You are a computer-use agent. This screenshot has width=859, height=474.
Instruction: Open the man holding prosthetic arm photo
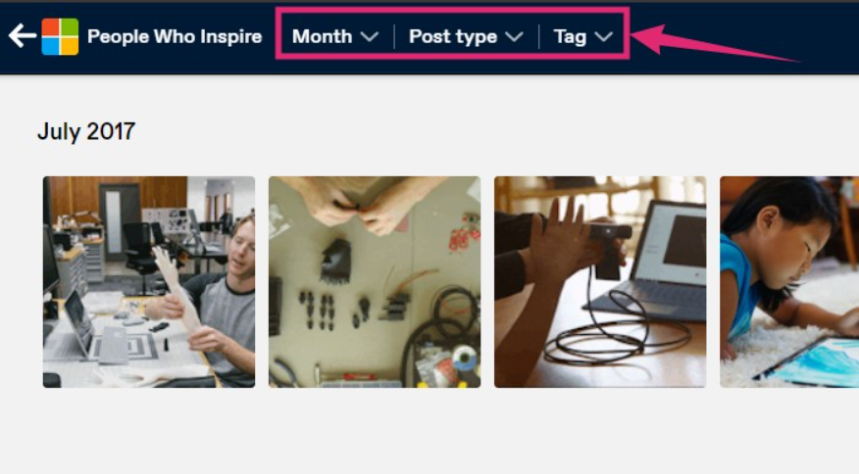[149, 282]
